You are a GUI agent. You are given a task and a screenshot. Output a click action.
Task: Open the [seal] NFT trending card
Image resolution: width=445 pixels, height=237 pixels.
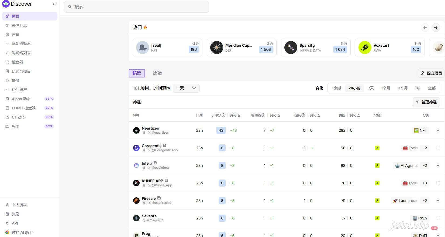[167, 48]
